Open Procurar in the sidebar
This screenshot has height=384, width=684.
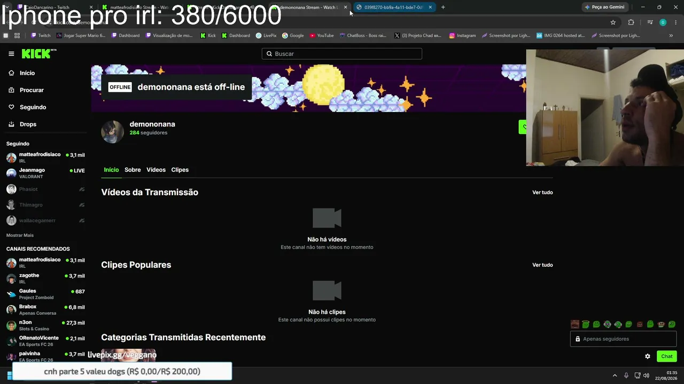pyautogui.click(x=32, y=90)
